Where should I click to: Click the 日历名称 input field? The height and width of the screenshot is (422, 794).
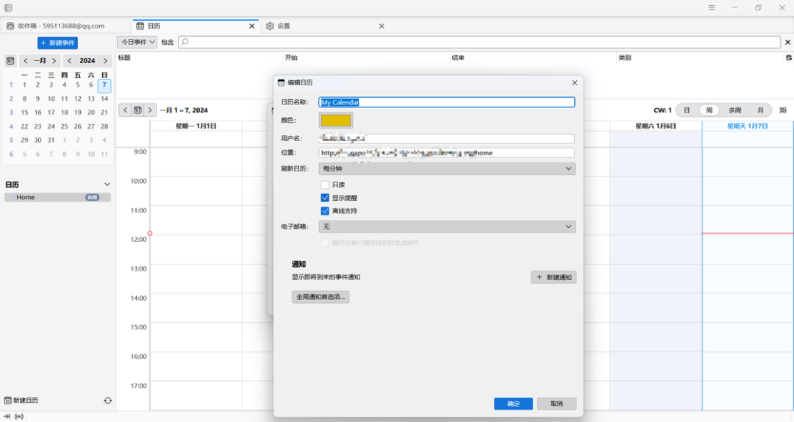(447, 102)
